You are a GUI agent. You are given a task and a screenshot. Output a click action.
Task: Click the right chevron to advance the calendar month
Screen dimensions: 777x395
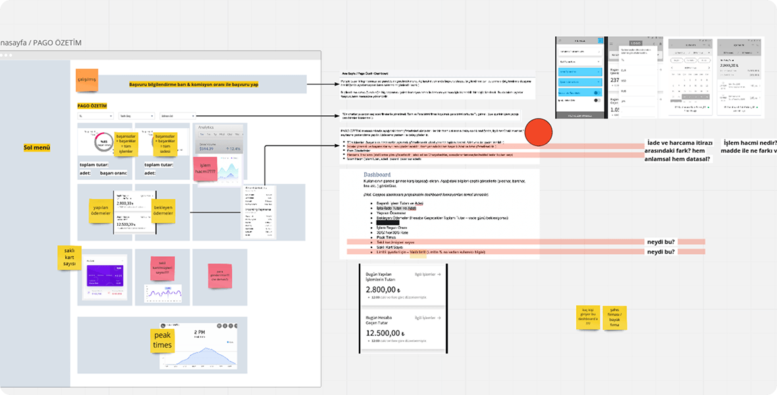(709, 67)
